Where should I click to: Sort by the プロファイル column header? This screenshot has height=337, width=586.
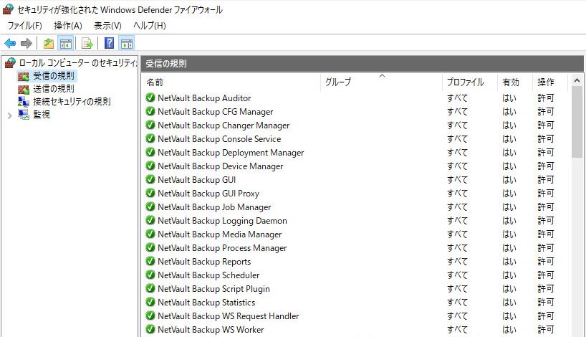[x=470, y=82]
